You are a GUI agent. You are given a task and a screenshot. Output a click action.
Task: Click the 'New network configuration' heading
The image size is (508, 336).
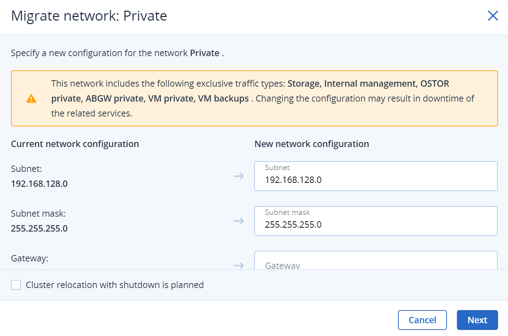312,144
